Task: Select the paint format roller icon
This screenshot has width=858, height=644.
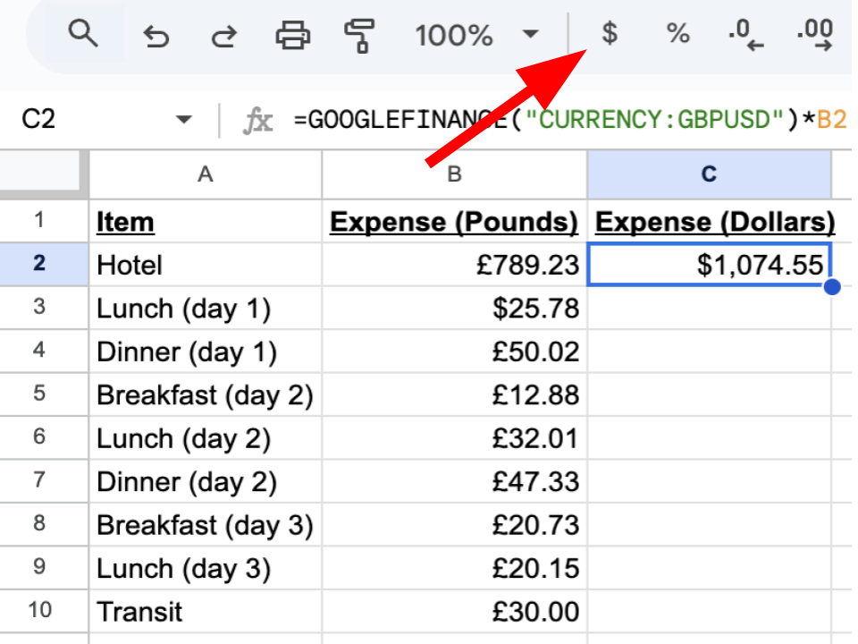Action: [359, 36]
